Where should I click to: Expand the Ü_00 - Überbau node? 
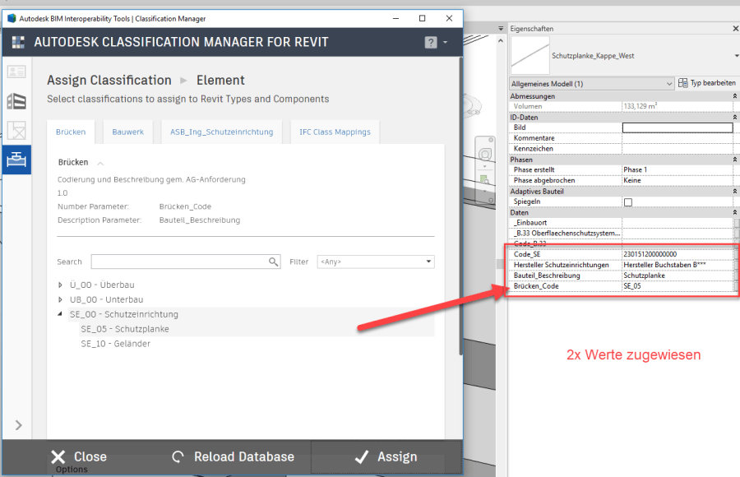click(60, 285)
